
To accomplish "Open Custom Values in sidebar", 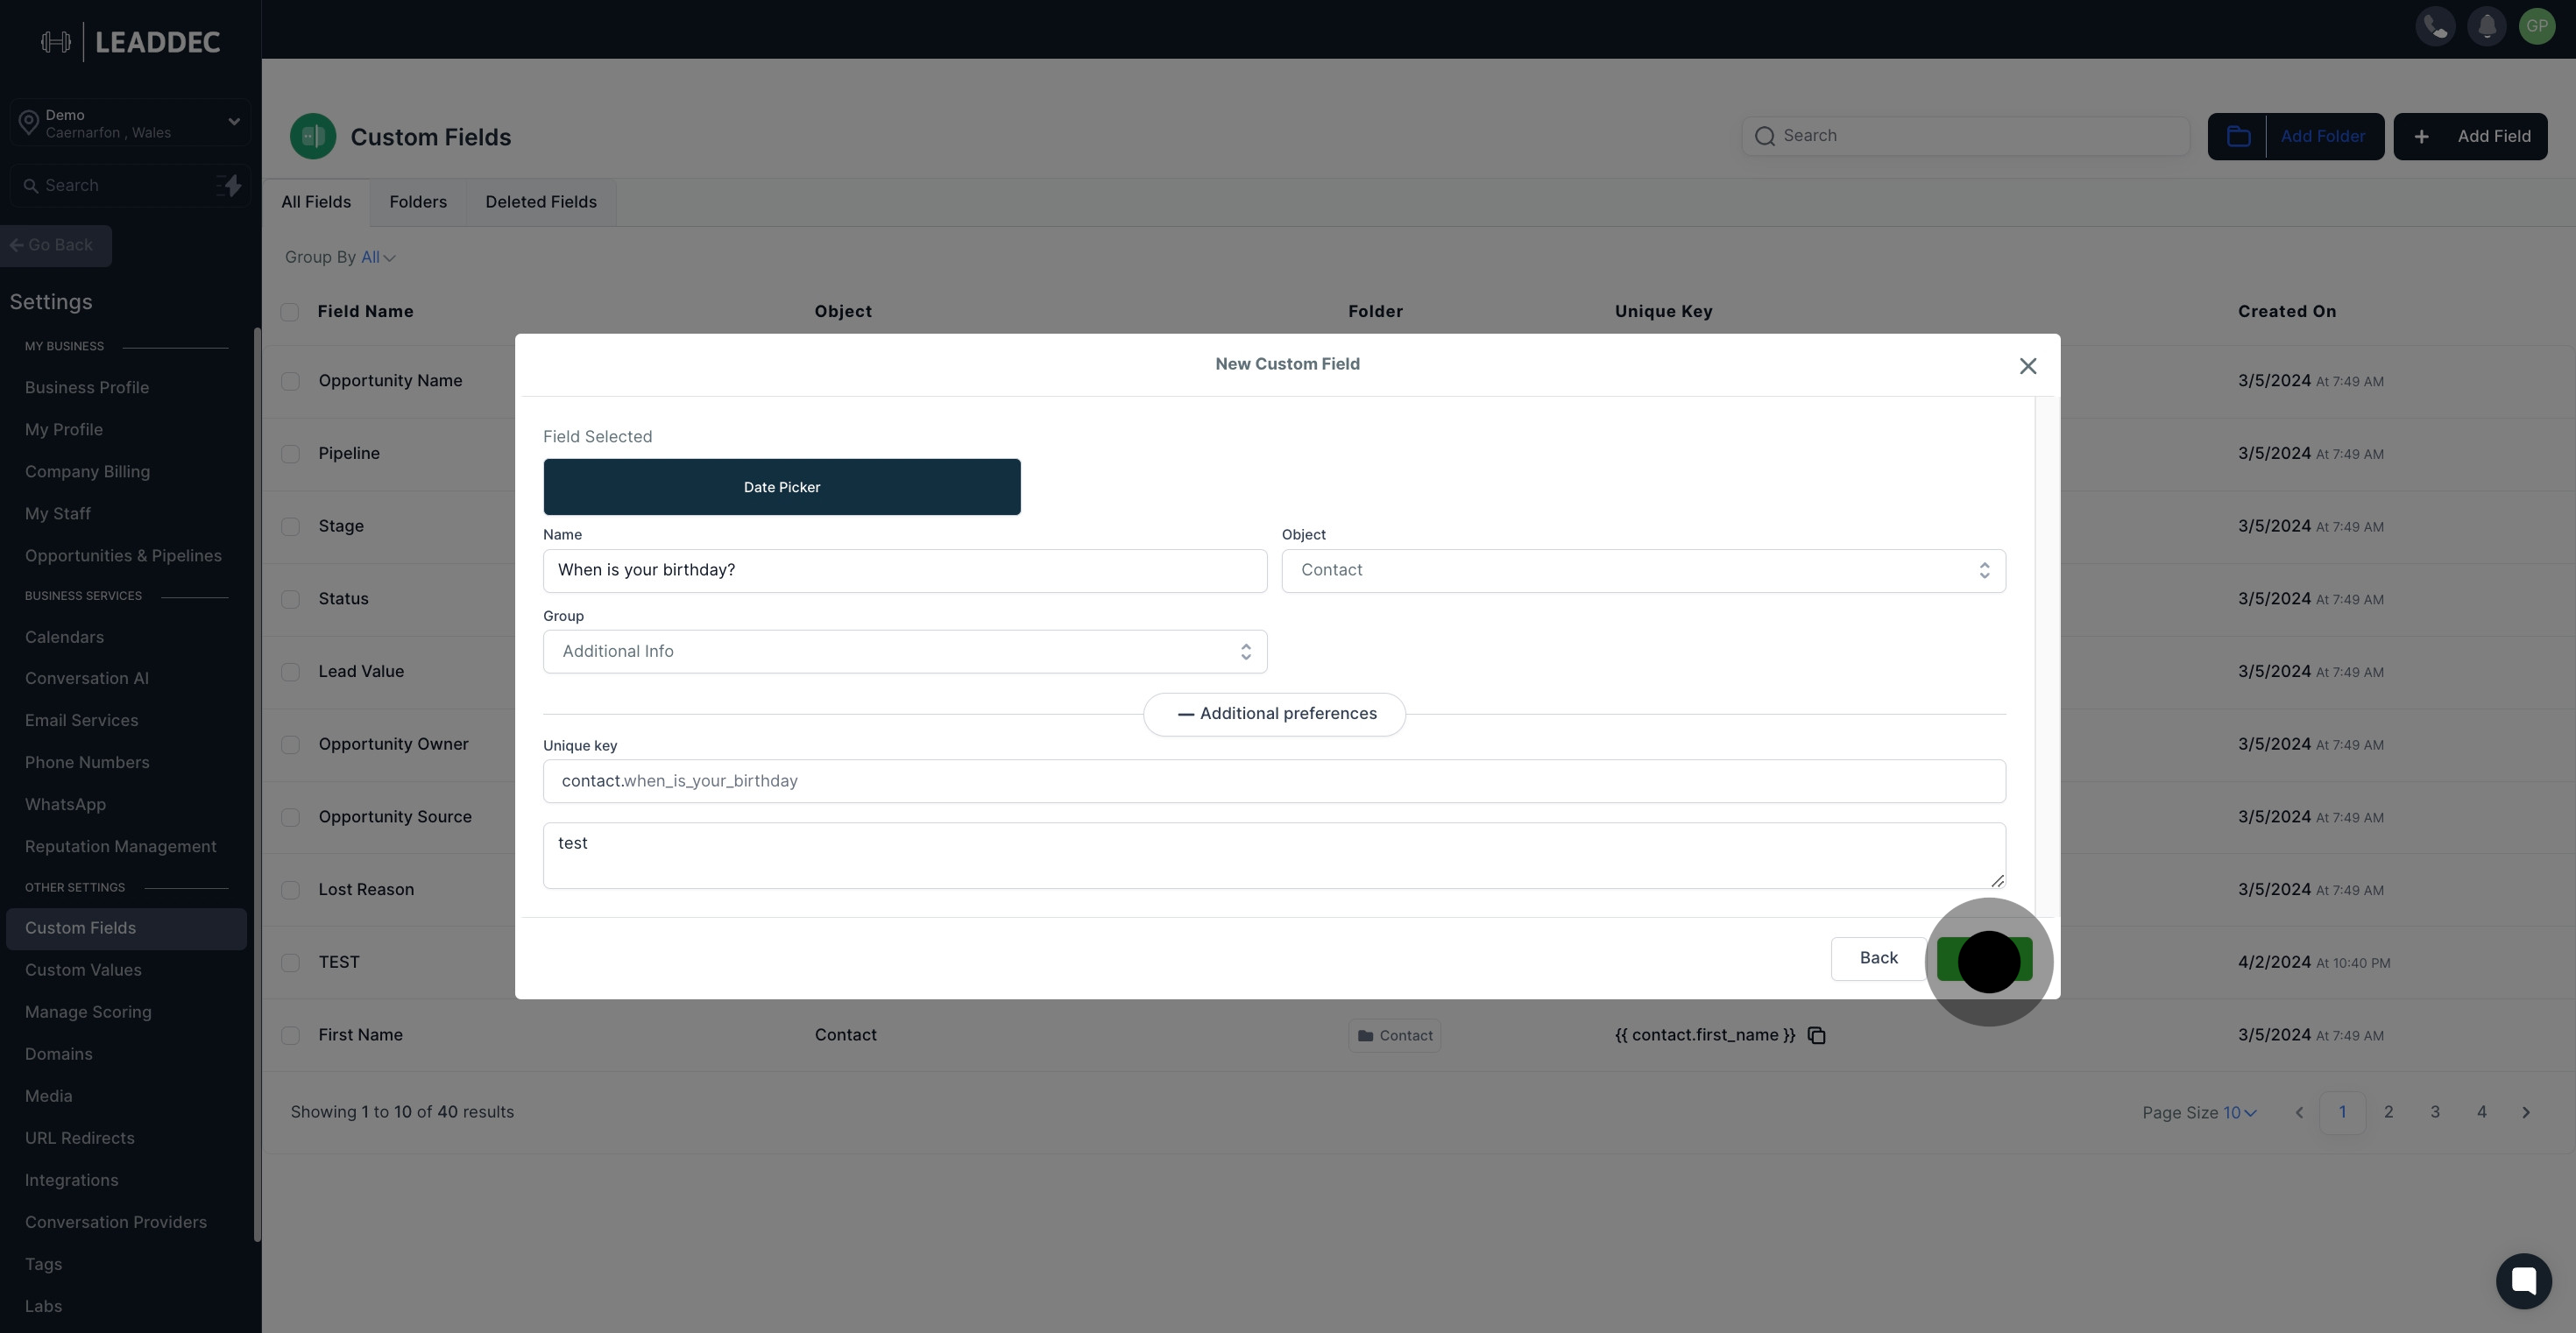I will coord(83,970).
